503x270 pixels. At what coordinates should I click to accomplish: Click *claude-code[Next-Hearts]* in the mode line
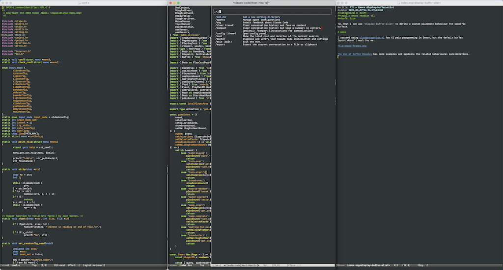pos(241,265)
